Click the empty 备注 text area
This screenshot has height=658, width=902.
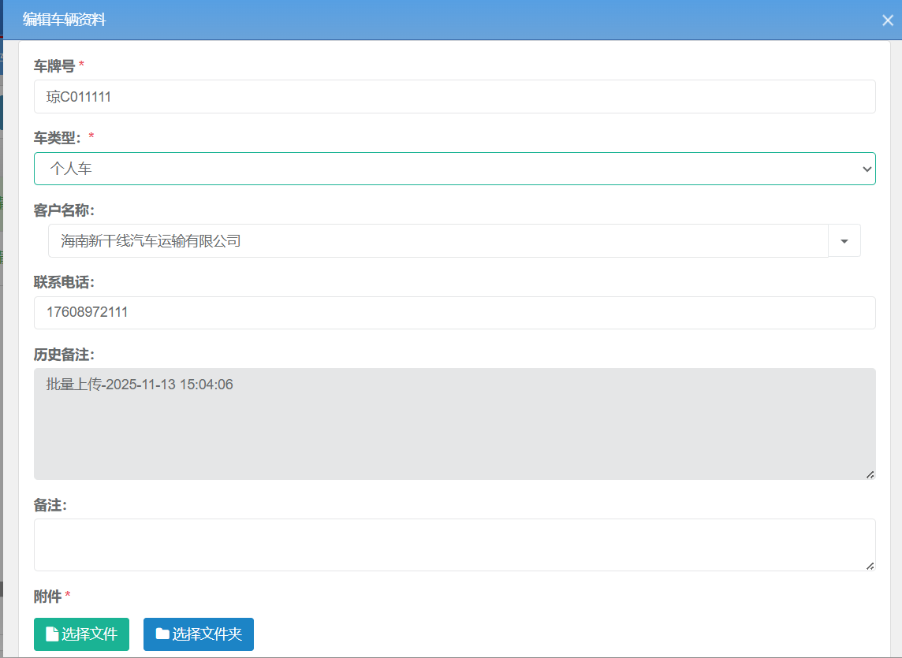(x=454, y=545)
